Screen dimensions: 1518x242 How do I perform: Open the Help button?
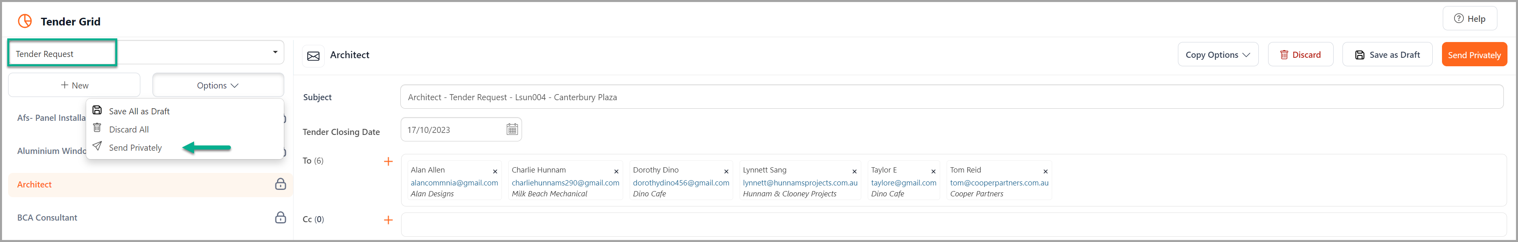click(x=1469, y=18)
